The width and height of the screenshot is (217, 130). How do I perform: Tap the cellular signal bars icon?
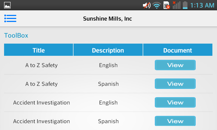(177, 5)
